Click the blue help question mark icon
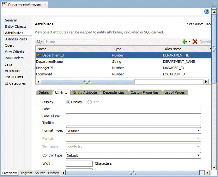The height and width of the screenshot is (177, 218). tap(207, 12)
